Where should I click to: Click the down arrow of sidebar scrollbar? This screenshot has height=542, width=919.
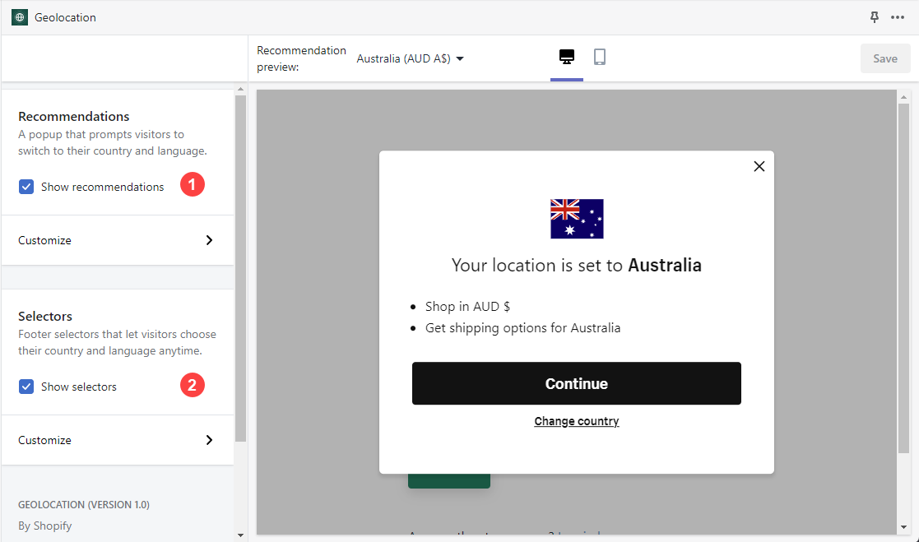[240, 535]
